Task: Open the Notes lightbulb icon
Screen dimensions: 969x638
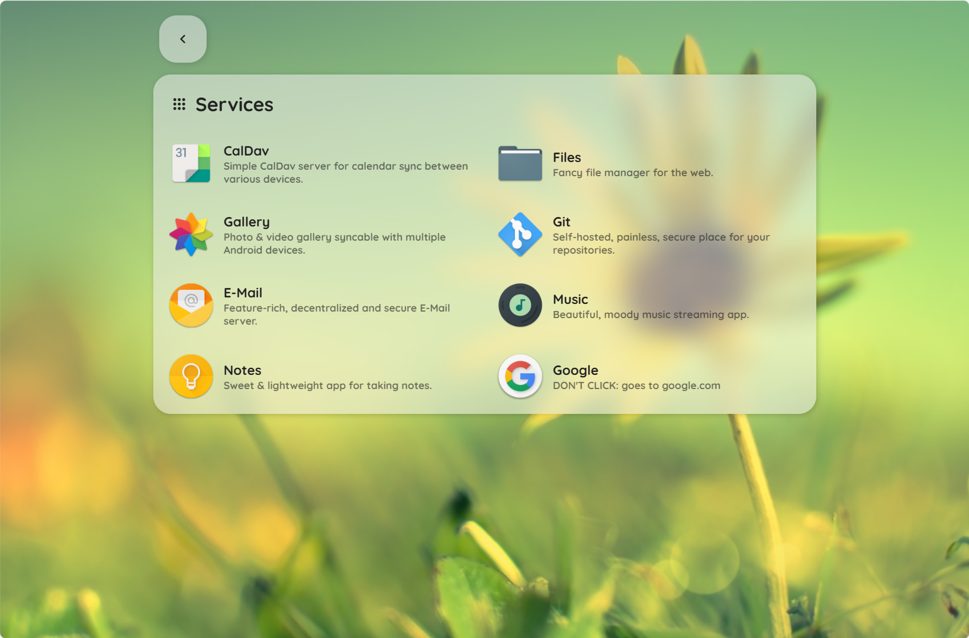Action: (191, 377)
